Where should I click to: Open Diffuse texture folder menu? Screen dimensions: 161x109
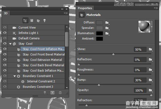click(x=107, y=23)
